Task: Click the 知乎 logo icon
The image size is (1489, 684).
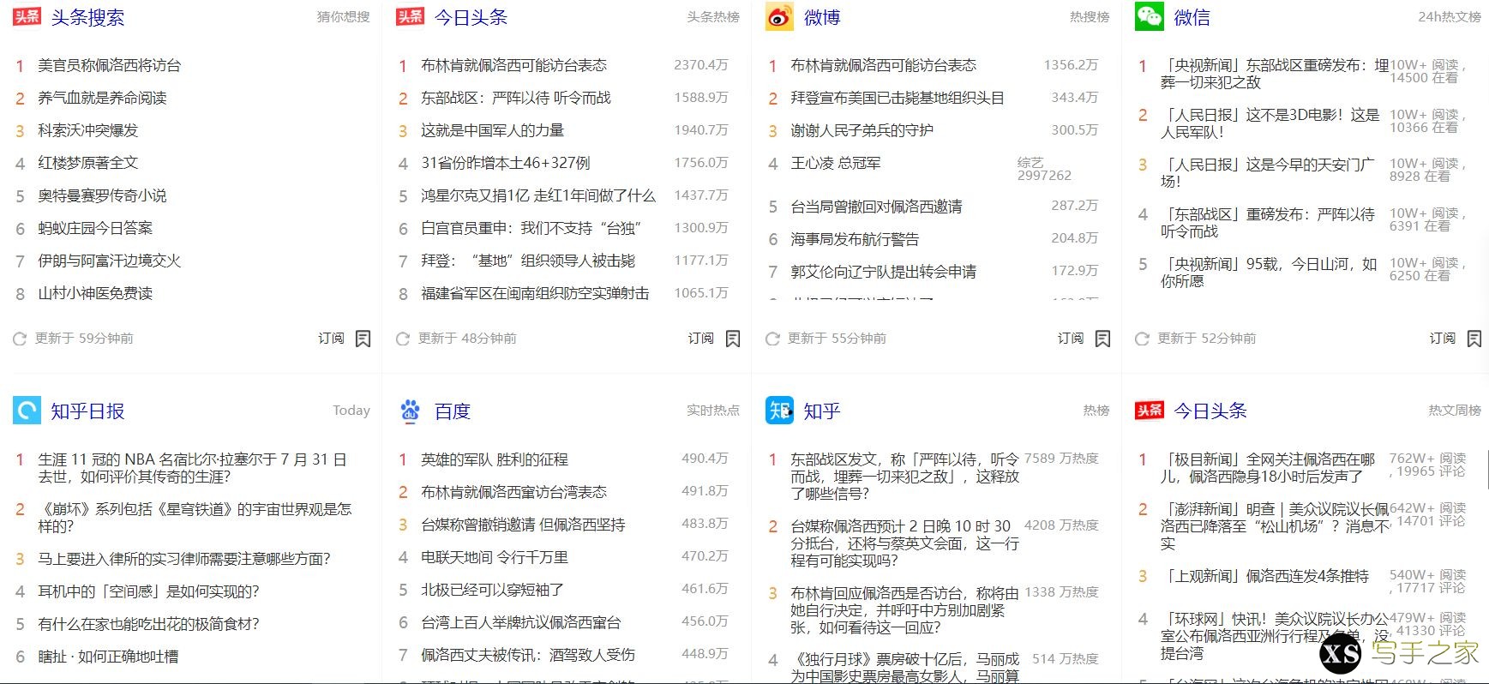Action: [x=779, y=411]
